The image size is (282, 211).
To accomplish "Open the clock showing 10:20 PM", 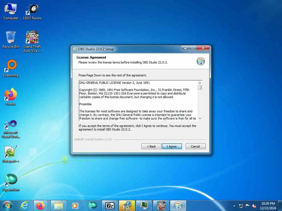I will click(x=268, y=206).
